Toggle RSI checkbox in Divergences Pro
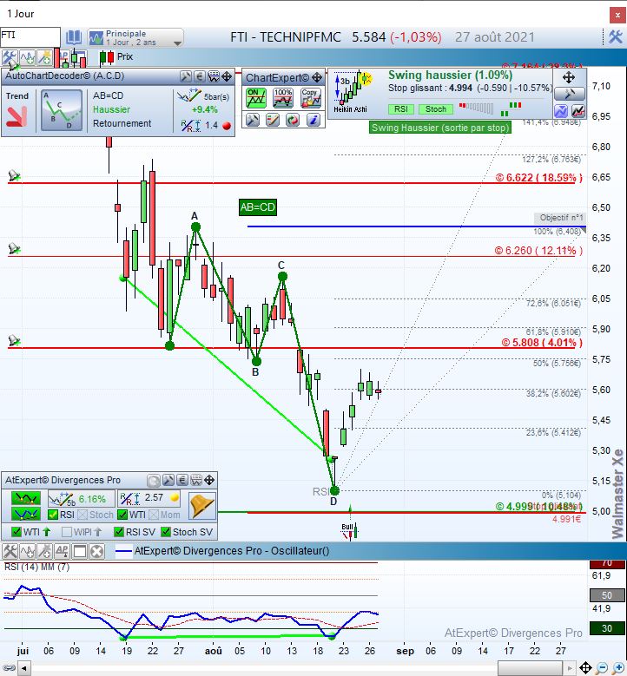Image resolution: width=627 pixels, height=676 pixels. point(53,515)
